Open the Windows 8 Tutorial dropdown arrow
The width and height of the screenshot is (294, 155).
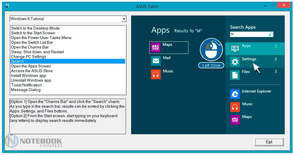(124, 19)
